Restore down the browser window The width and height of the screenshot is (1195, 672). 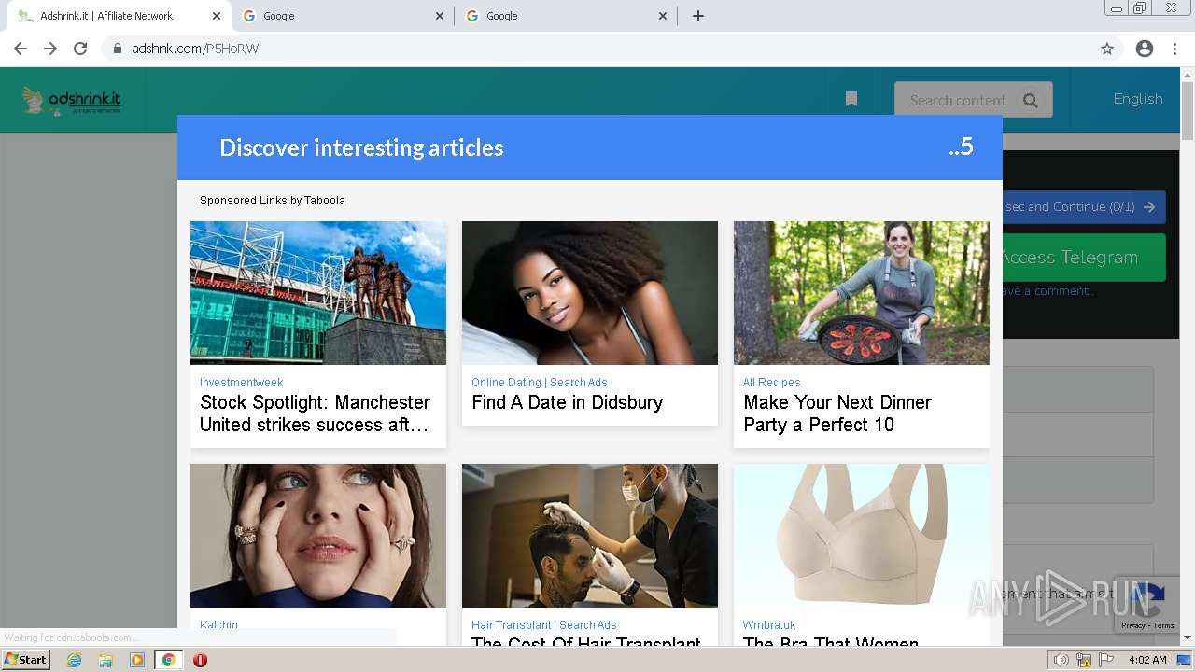tap(1139, 8)
